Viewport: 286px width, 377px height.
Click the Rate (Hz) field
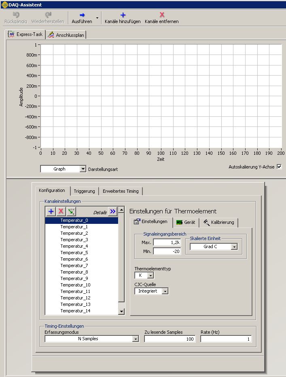(226, 339)
